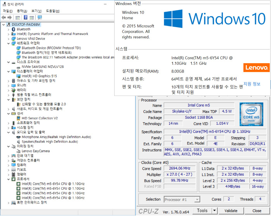Click the Max TDP value 4.5 W
The height and width of the screenshot is (217, 271).
227,111
